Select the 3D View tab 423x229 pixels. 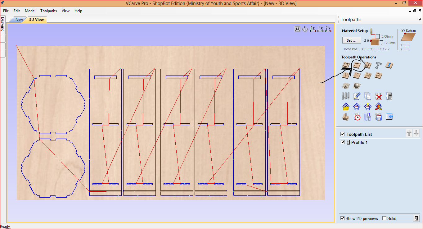click(x=37, y=20)
